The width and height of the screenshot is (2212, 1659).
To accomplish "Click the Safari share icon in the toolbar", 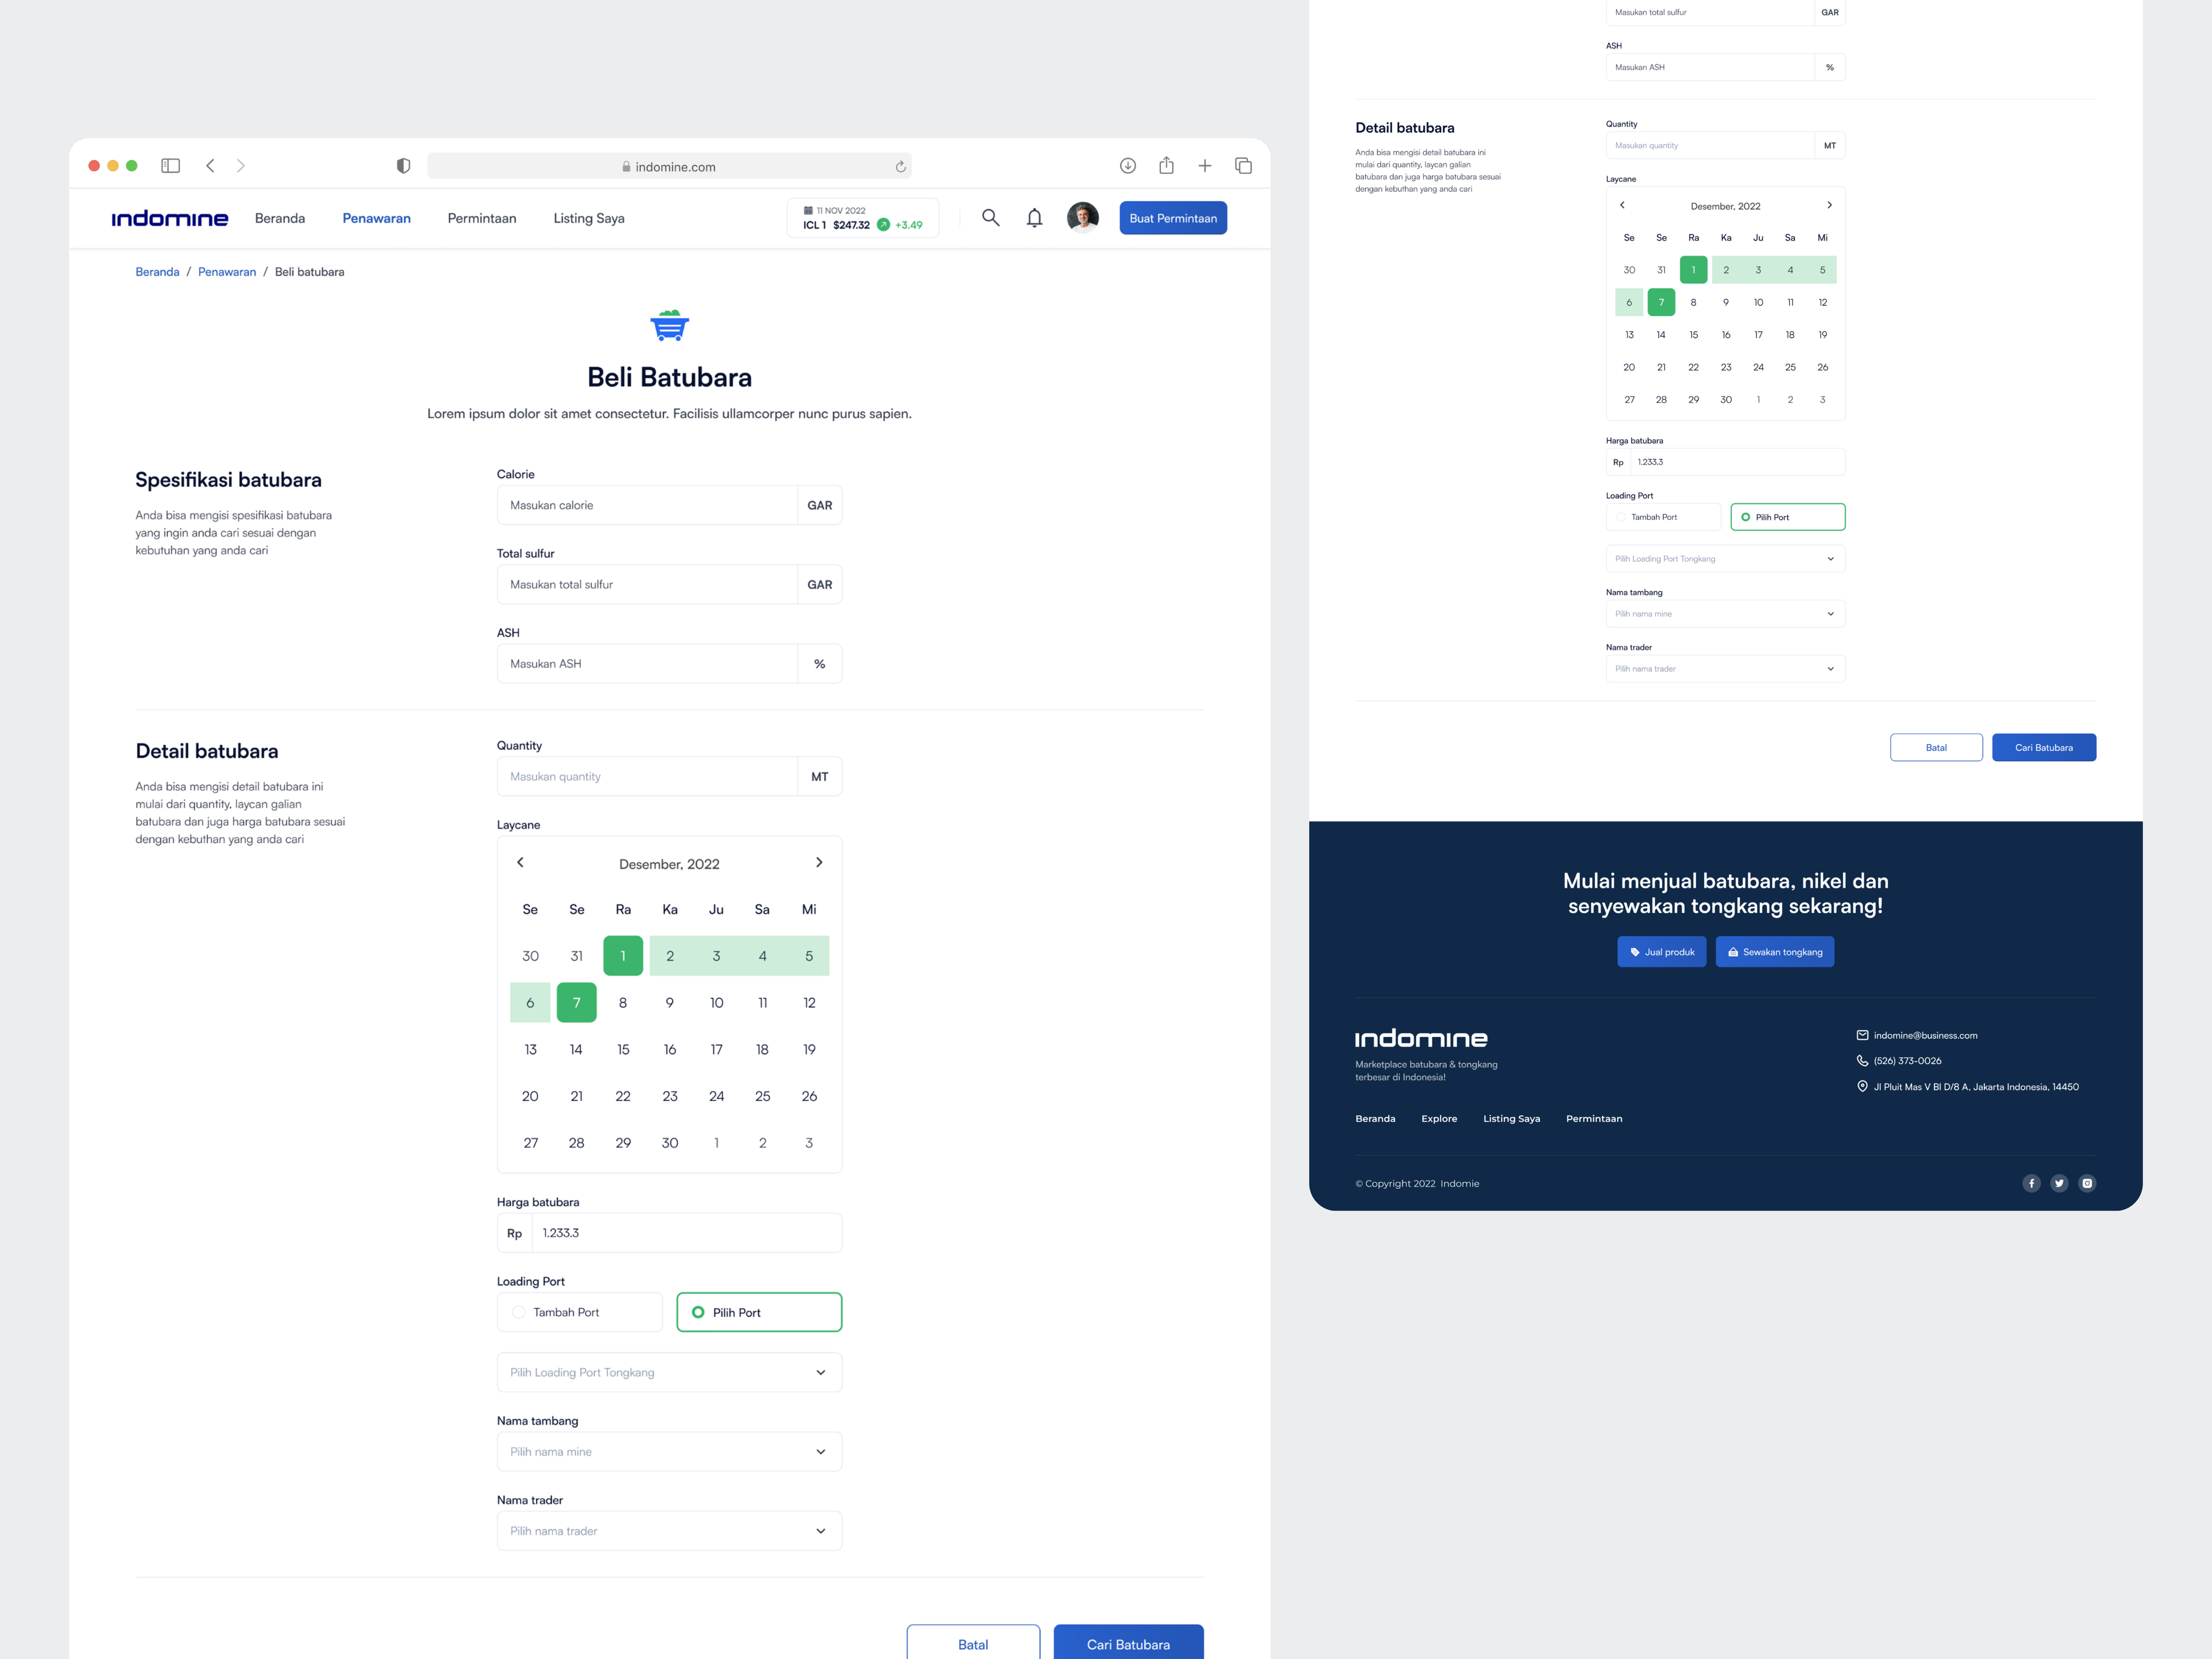I will (x=1166, y=165).
